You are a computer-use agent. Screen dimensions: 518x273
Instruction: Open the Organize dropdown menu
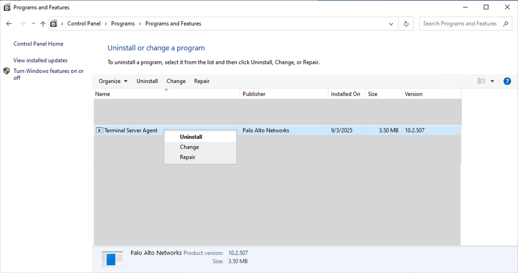(113, 81)
